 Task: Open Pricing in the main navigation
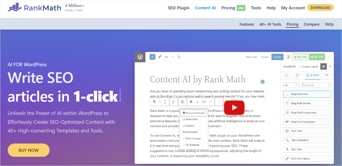point(228,8)
